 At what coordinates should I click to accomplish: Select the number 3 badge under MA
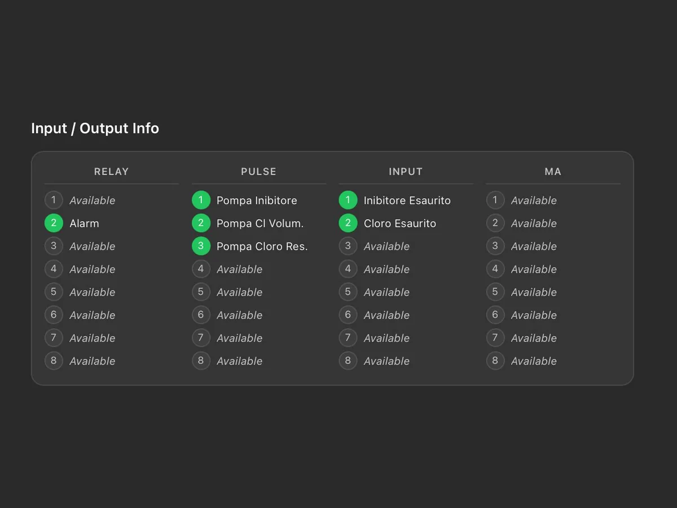[x=495, y=246]
